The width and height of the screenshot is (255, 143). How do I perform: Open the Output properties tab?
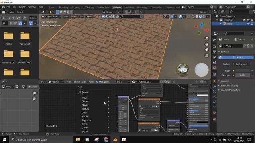coord(214,52)
